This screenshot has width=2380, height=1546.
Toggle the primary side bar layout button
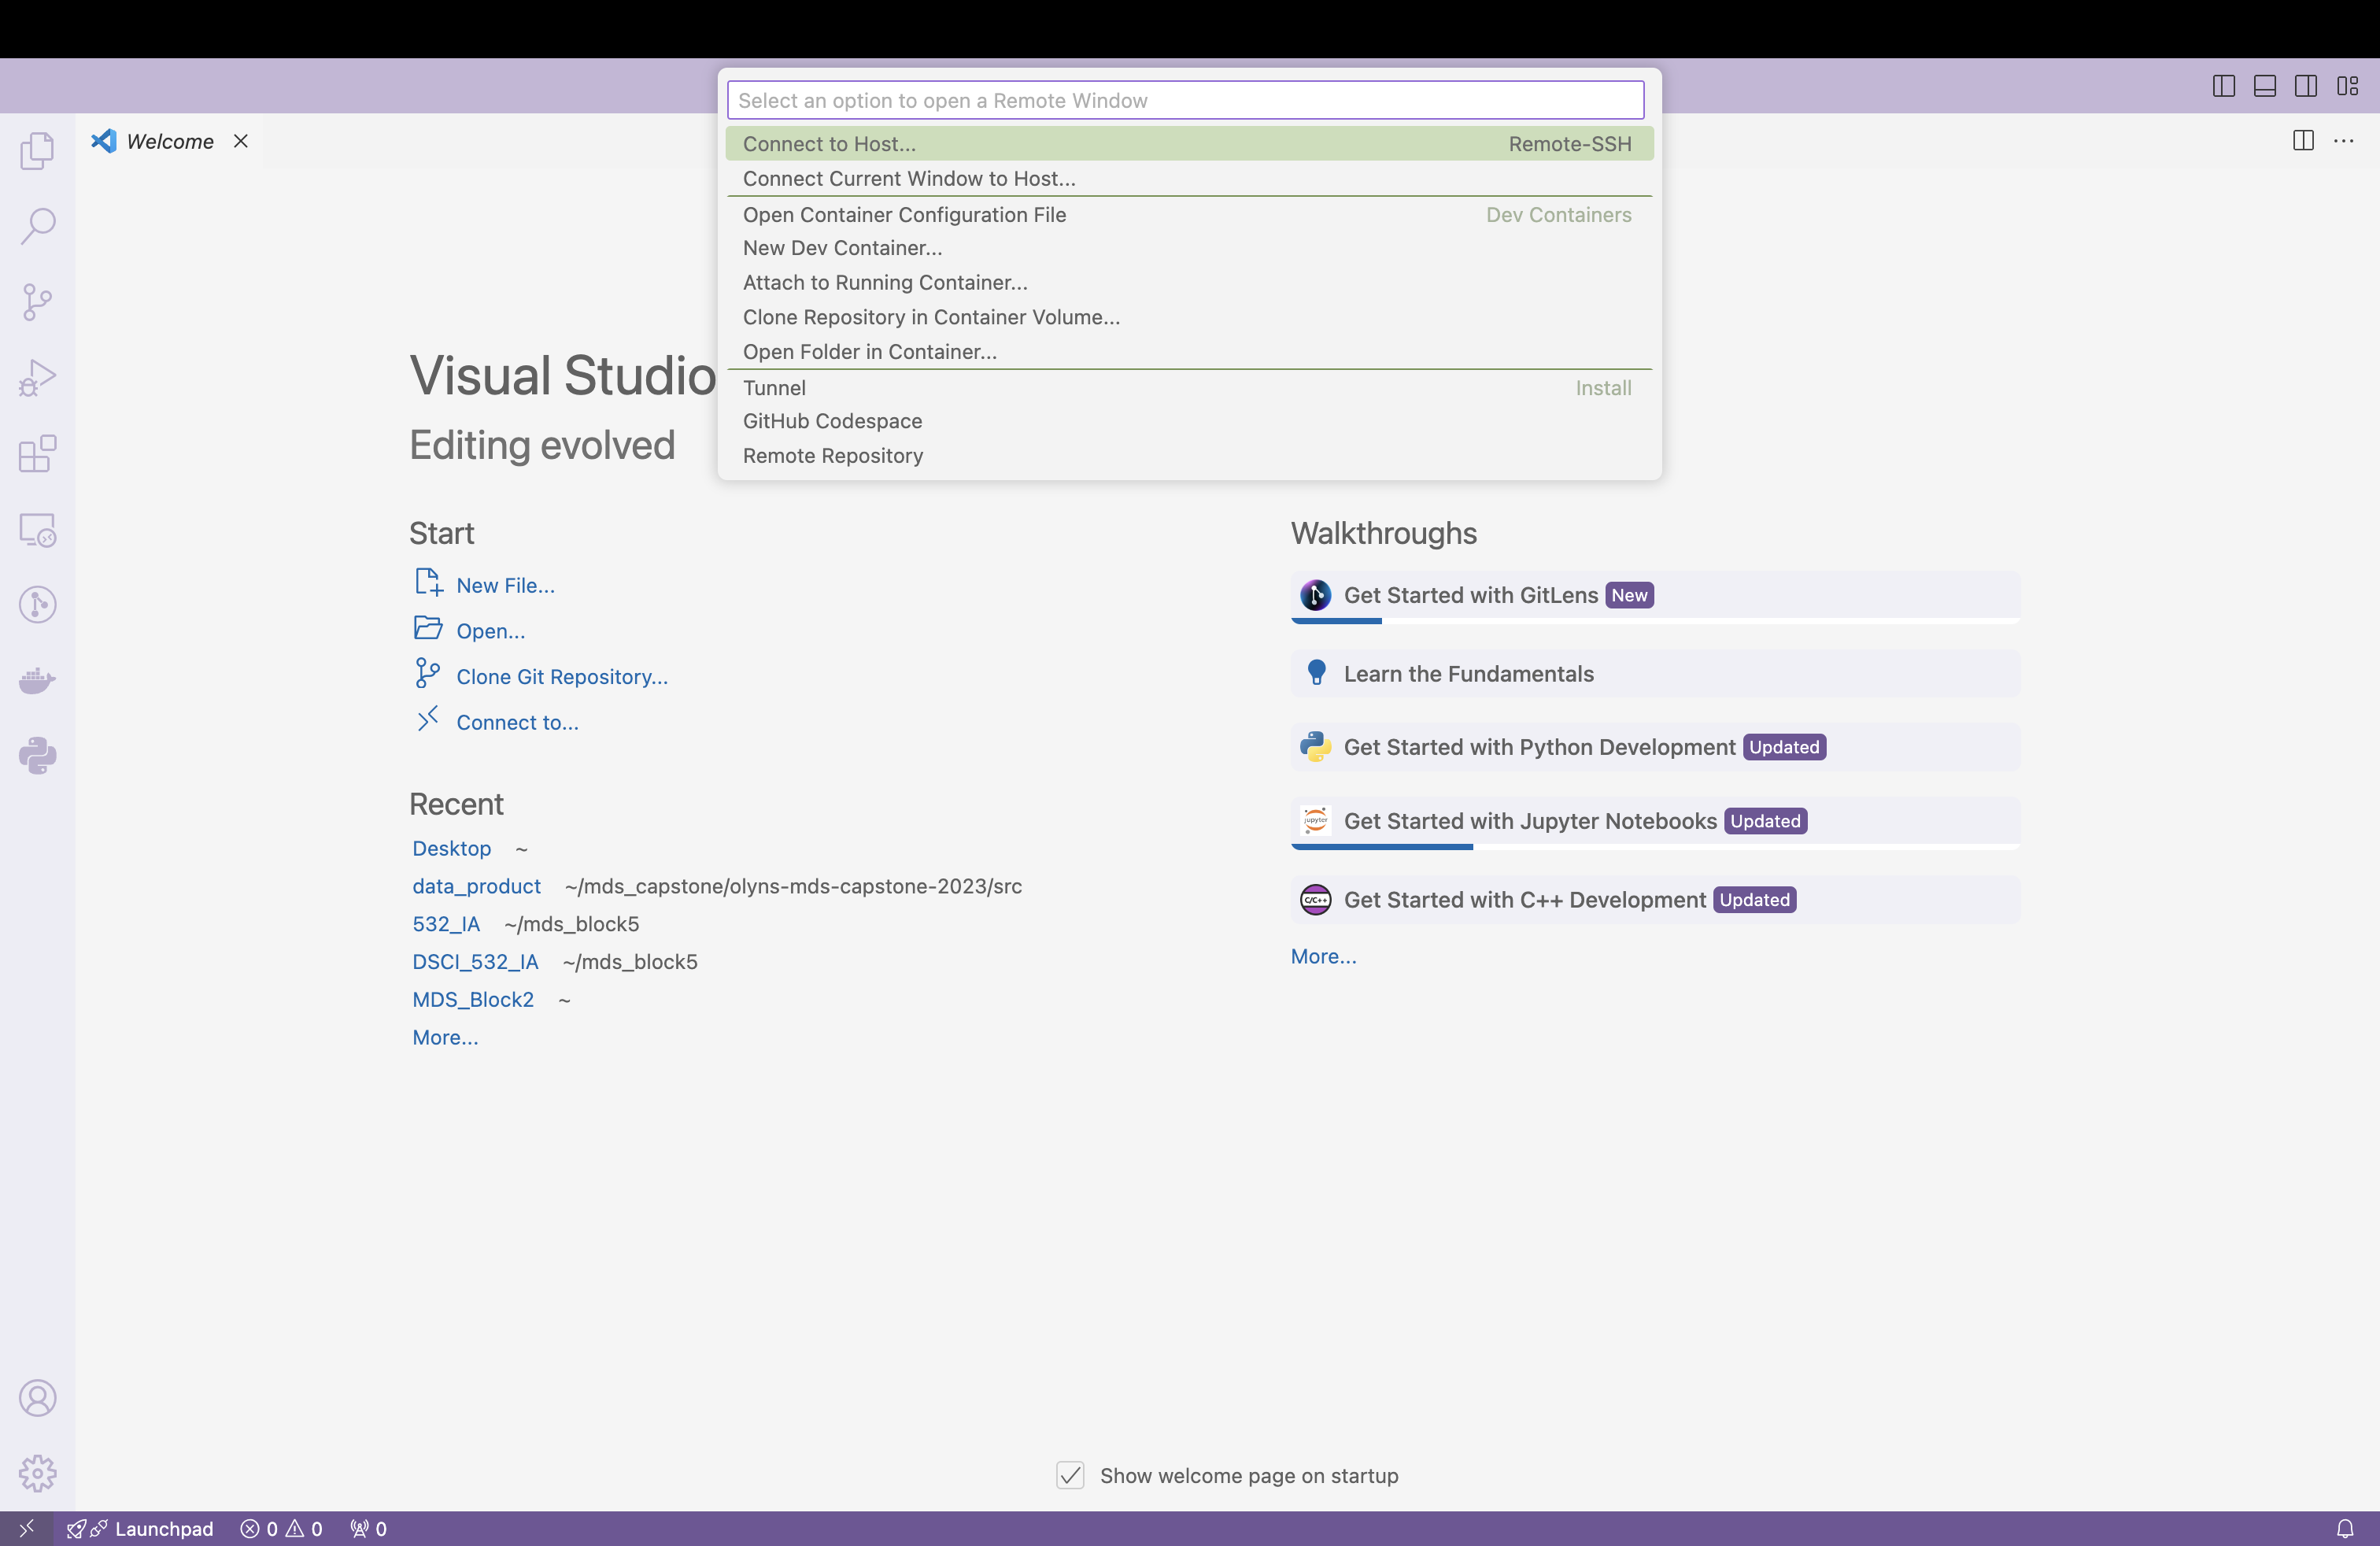click(2223, 86)
